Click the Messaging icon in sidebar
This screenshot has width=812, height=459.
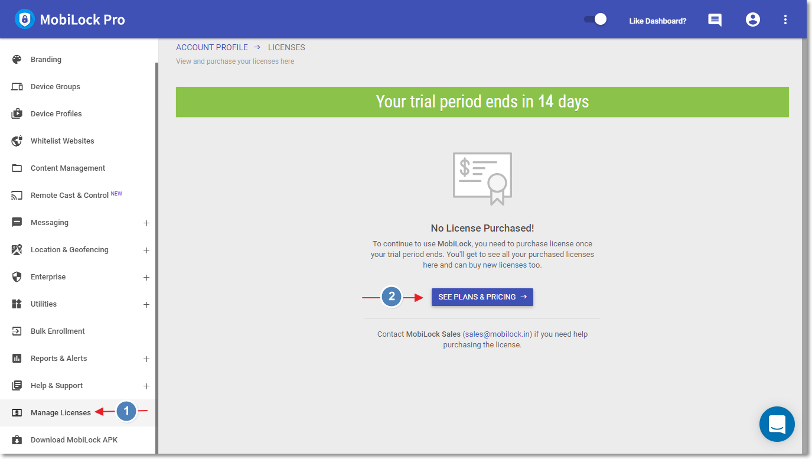pyautogui.click(x=17, y=222)
